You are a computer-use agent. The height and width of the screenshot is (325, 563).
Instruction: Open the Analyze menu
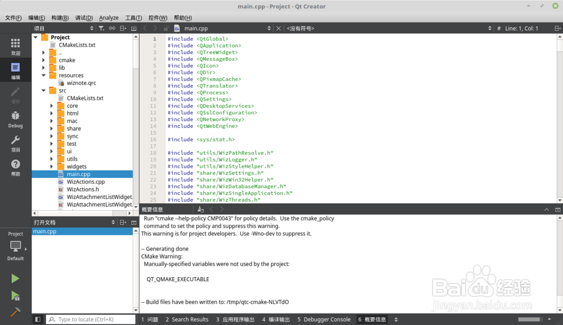click(x=109, y=17)
